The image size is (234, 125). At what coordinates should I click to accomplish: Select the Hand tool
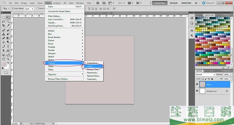pos(4,59)
